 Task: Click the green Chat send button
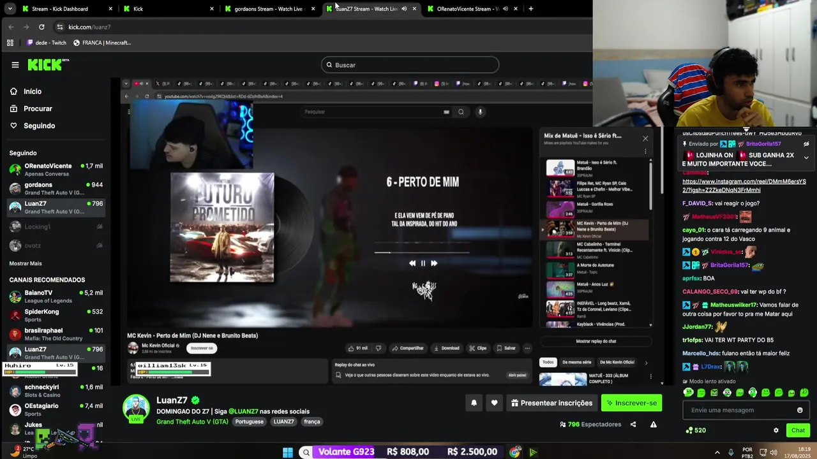(x=798, y=430)
